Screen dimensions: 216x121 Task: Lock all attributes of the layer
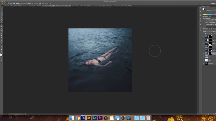[211, 34]
